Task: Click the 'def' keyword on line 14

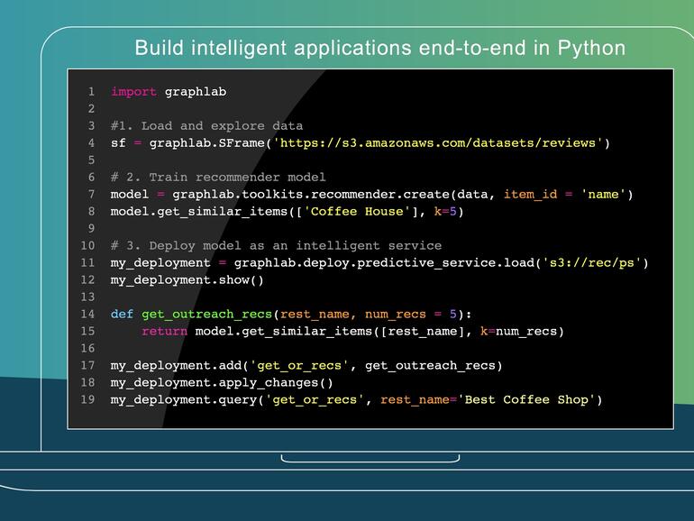Action: 122,315
